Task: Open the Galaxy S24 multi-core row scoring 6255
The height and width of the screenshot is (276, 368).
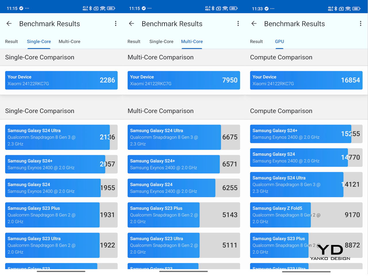Action: 184,188
